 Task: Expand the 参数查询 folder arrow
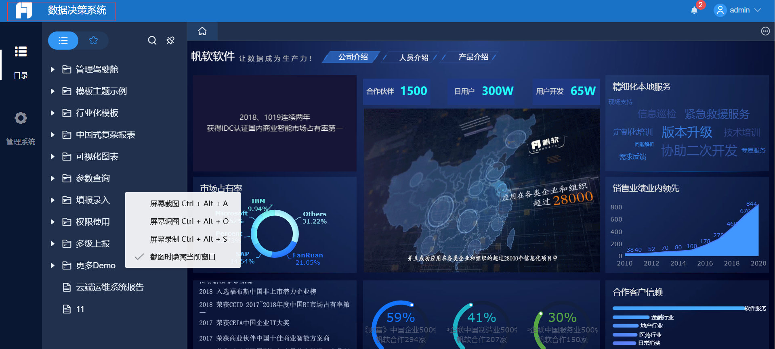coord(53,178)
